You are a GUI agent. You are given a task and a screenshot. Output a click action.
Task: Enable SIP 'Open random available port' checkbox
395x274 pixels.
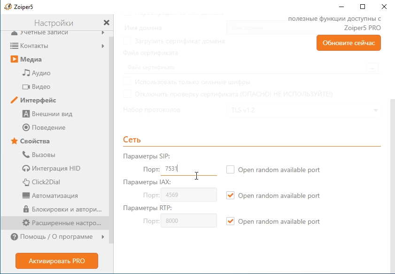230,170
